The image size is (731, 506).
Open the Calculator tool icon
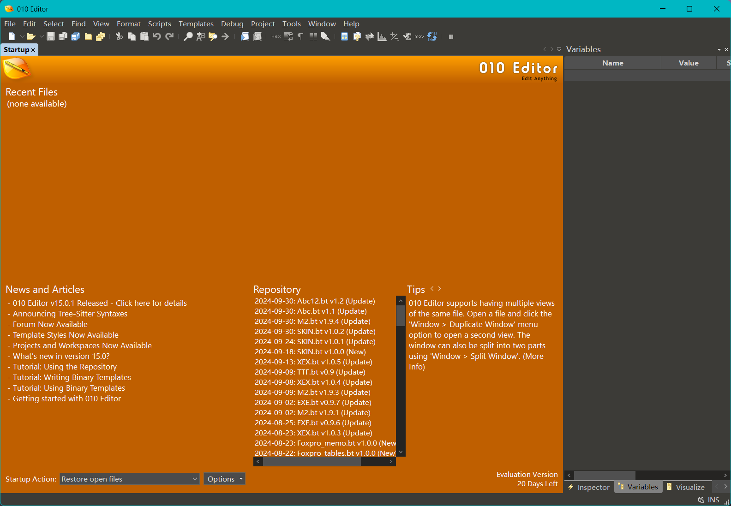pyautogui.click(x=344, y=36)
